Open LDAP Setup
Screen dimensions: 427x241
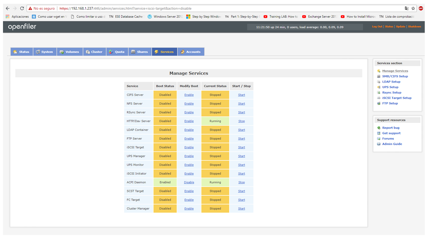tap(391, 81)
